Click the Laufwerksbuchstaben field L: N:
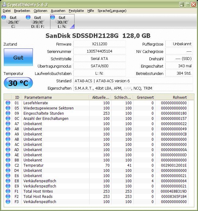The width and height of the screenshot is (198, 211). [100, 73]
